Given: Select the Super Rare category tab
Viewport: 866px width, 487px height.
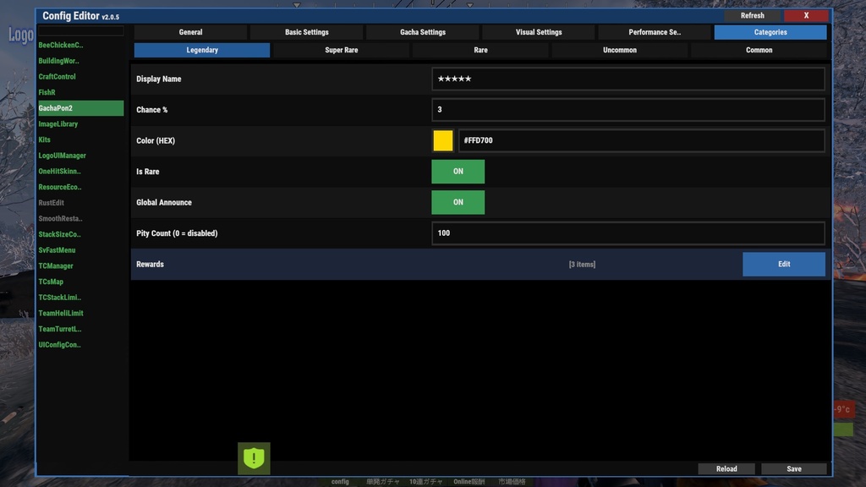Looking at the screenshot, I should [x=341, y=50].
